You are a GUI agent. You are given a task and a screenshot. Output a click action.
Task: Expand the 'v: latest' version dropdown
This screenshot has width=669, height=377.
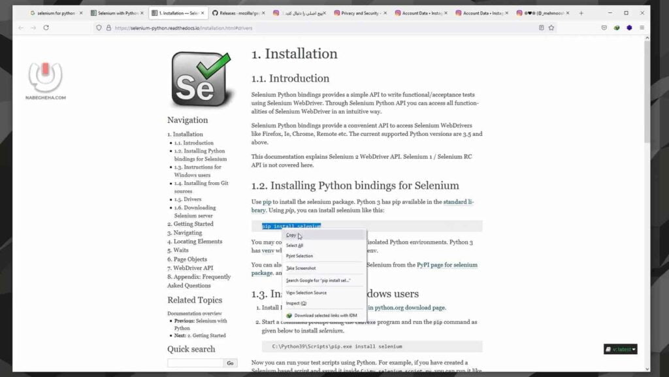[621, 350]
